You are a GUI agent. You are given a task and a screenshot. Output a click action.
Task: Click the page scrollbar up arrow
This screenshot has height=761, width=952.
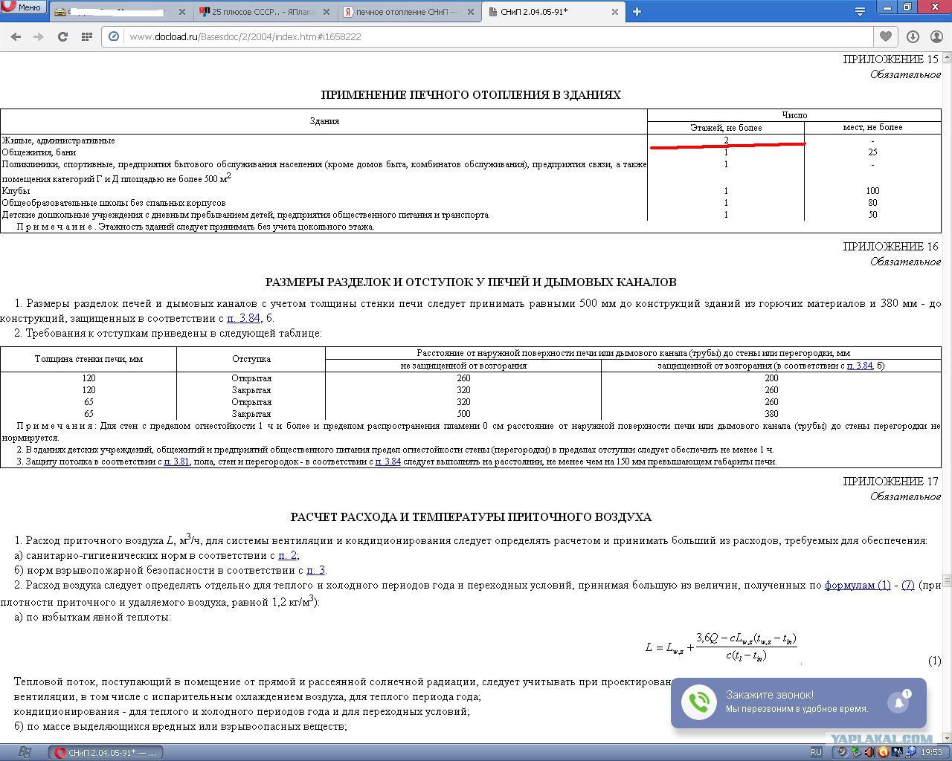coord(946,58)
